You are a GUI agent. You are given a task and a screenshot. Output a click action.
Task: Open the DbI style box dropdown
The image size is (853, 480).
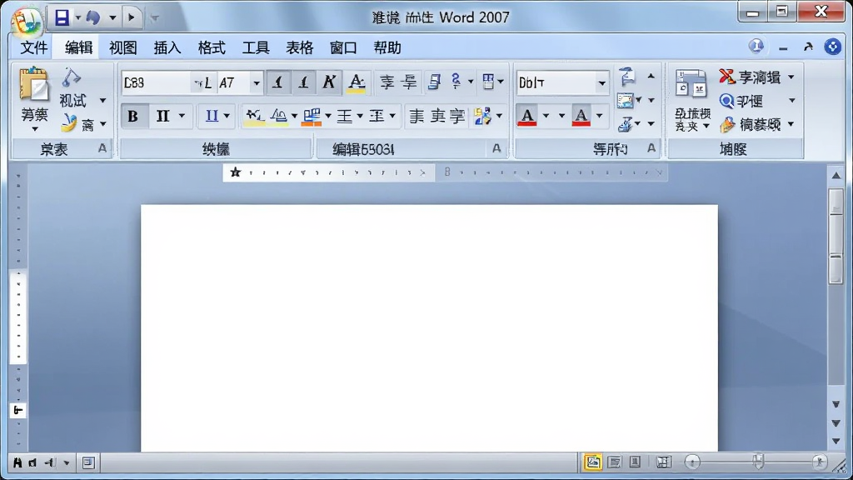(601, 83)
